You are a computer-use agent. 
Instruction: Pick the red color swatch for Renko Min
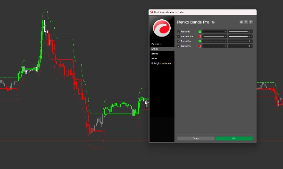pyautogui.click(x=200, y=46)
